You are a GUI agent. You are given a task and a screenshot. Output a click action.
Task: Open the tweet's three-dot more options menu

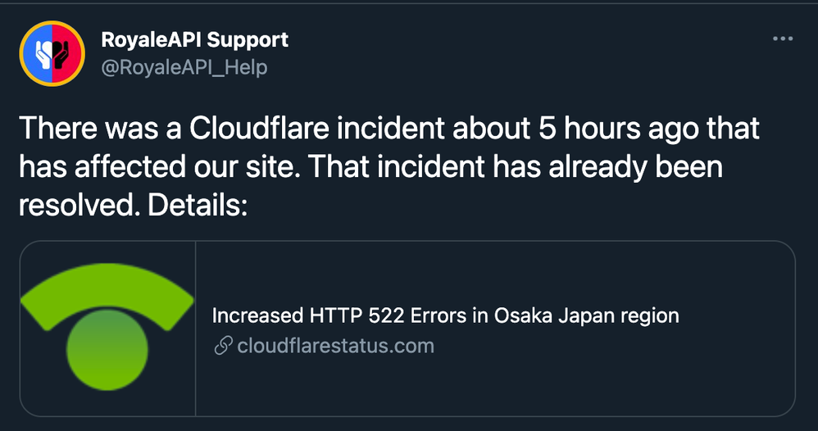click(x=783, y=39)
